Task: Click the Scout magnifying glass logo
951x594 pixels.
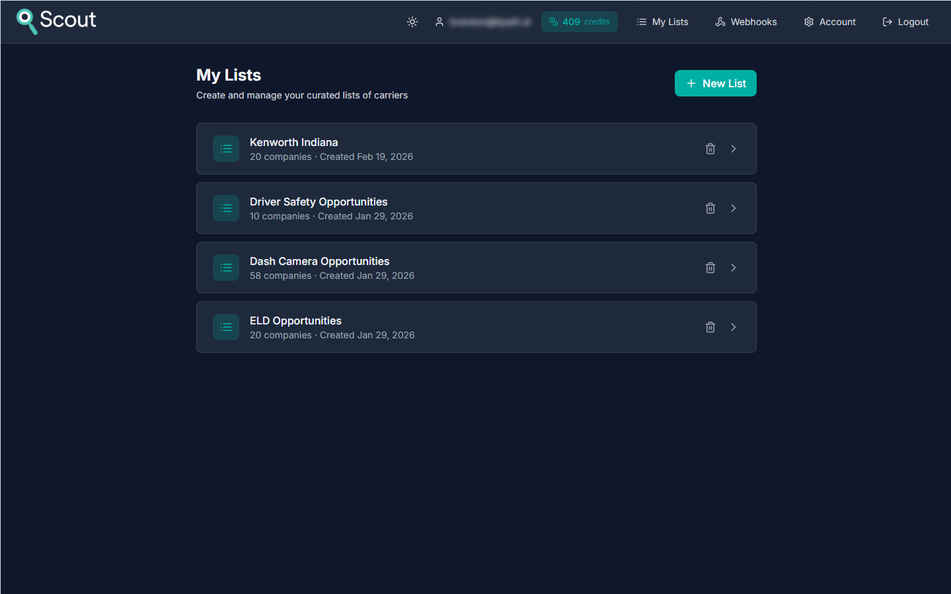Action: tap(26, 20)
